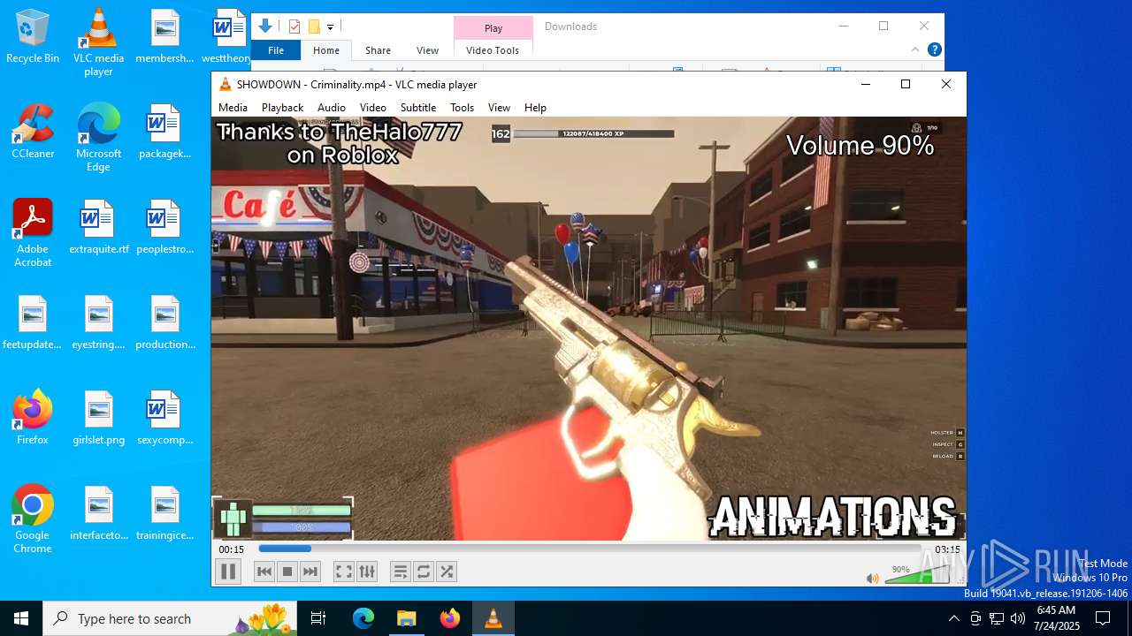Open the Windows Start menu
This screenshot has width=1132, height=636.
pyautogui.click(x=21, y=618)
